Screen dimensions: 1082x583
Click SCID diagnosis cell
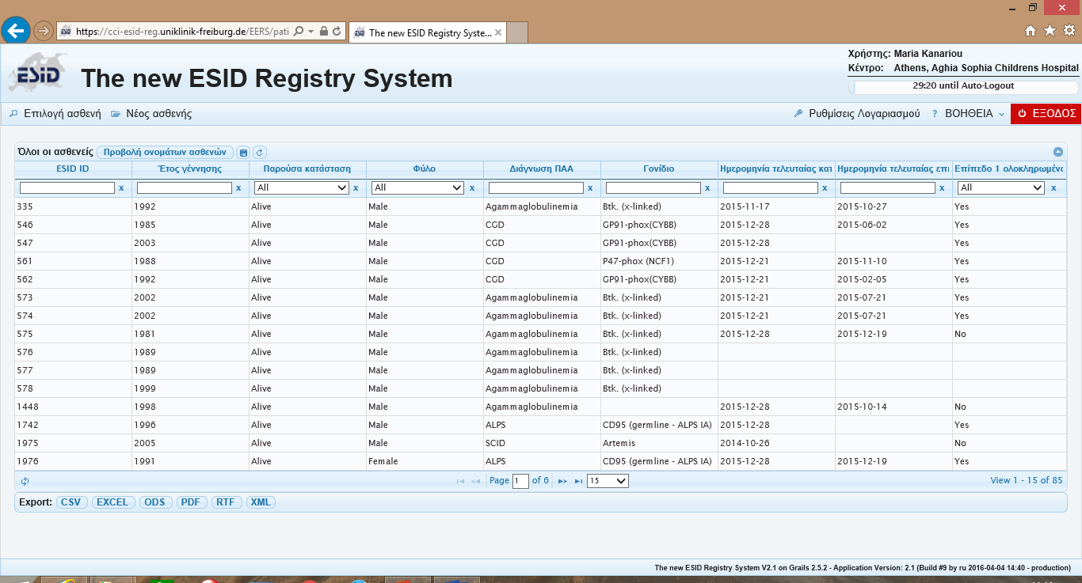542,443
